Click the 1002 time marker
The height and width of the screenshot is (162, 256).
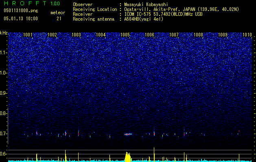52,35
